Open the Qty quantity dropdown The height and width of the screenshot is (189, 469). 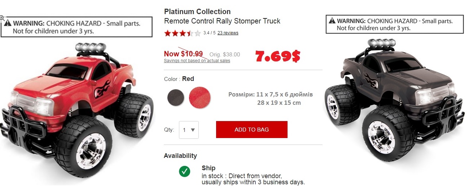(189, 130)
